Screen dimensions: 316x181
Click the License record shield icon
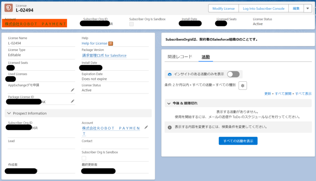coord(8,8)
